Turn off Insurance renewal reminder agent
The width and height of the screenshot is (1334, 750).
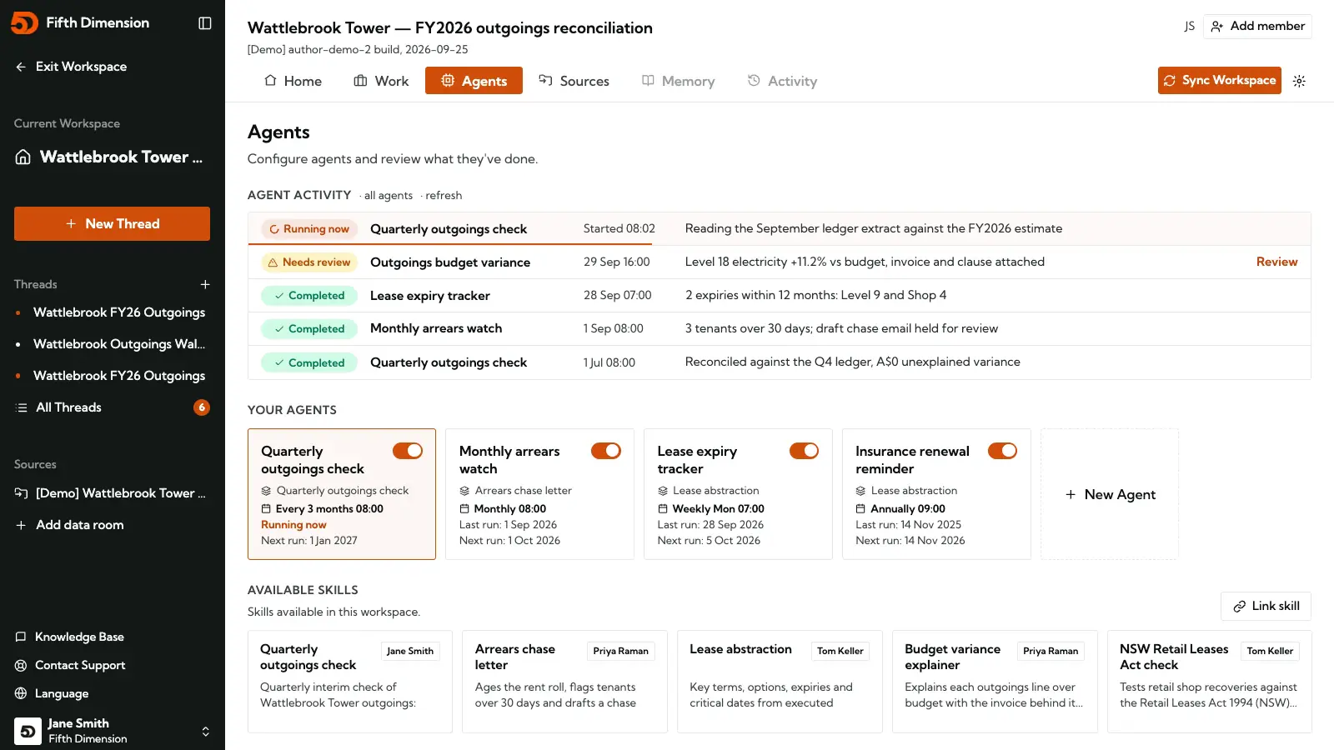point(1002,451)
